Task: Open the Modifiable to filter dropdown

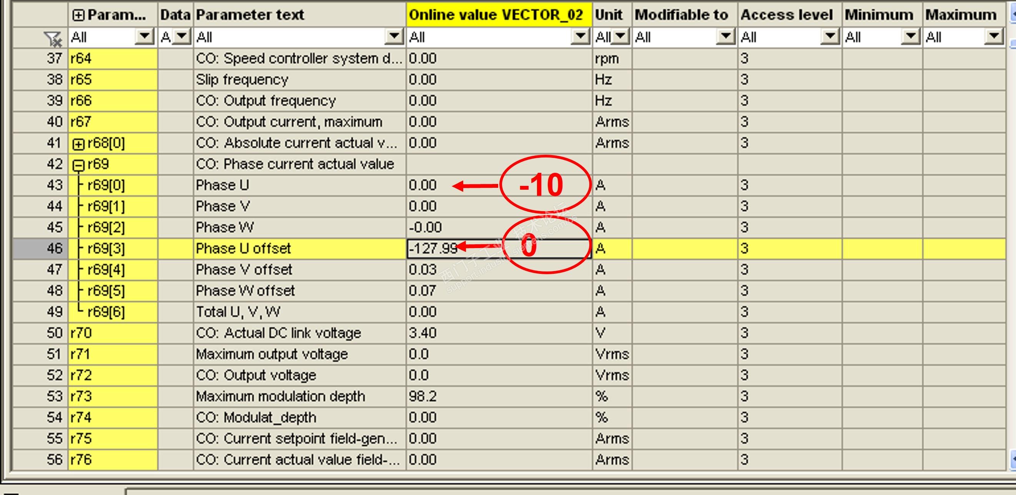Action: click(725, 37)
